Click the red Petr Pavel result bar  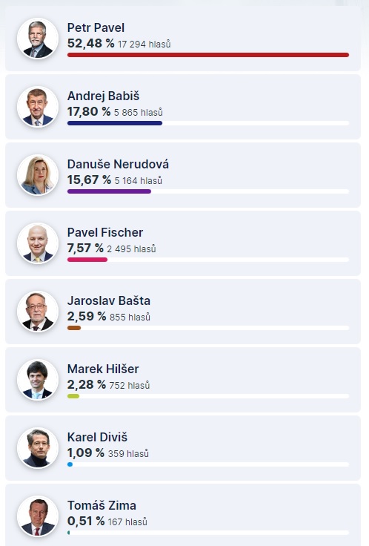pyautogui.click(x=208, y=55)
